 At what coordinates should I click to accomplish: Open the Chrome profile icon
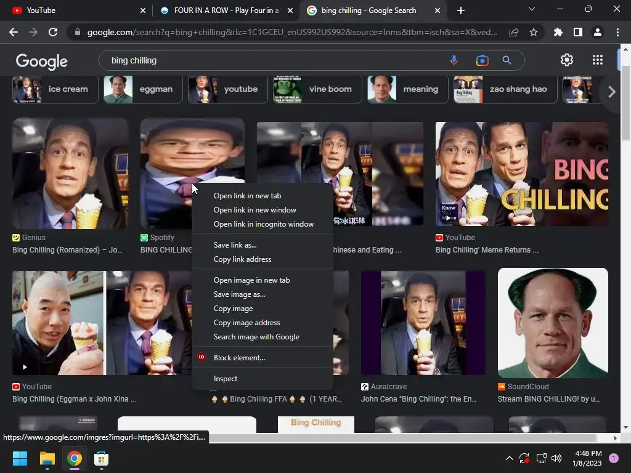pyautogui.click(x=598, y=32)
